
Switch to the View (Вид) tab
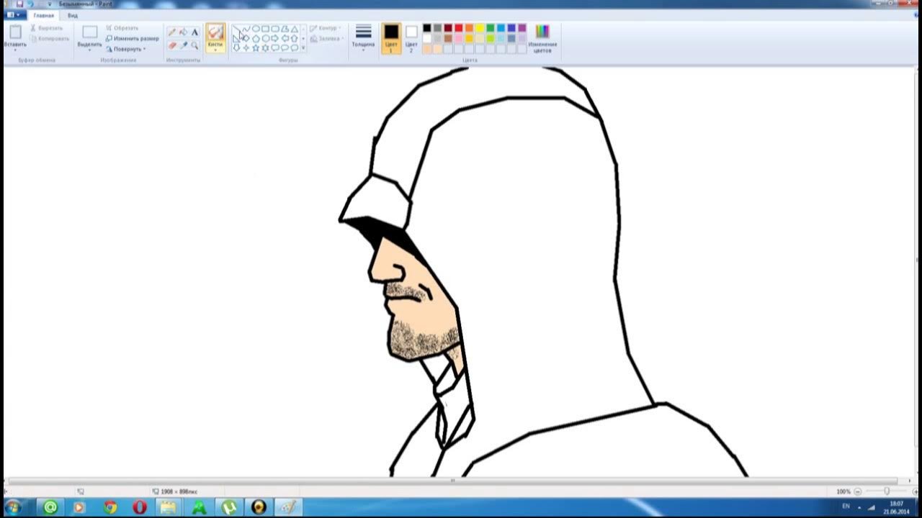[x=73, y=15]
